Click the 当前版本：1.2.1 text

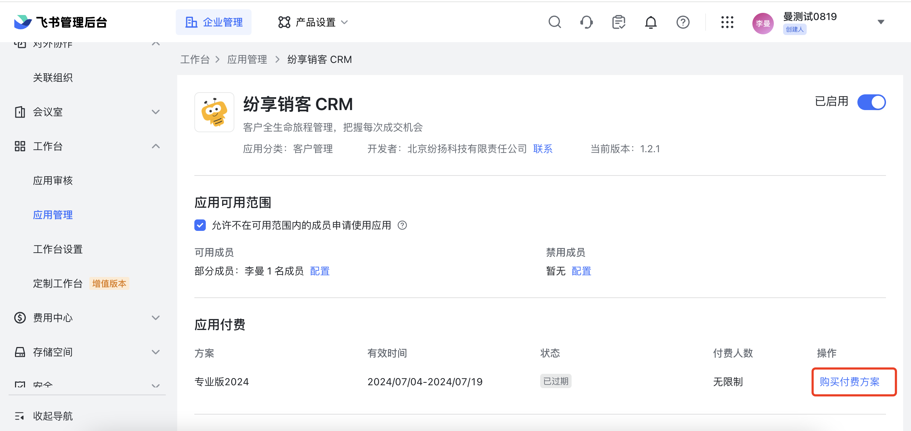tap(625, 149)
